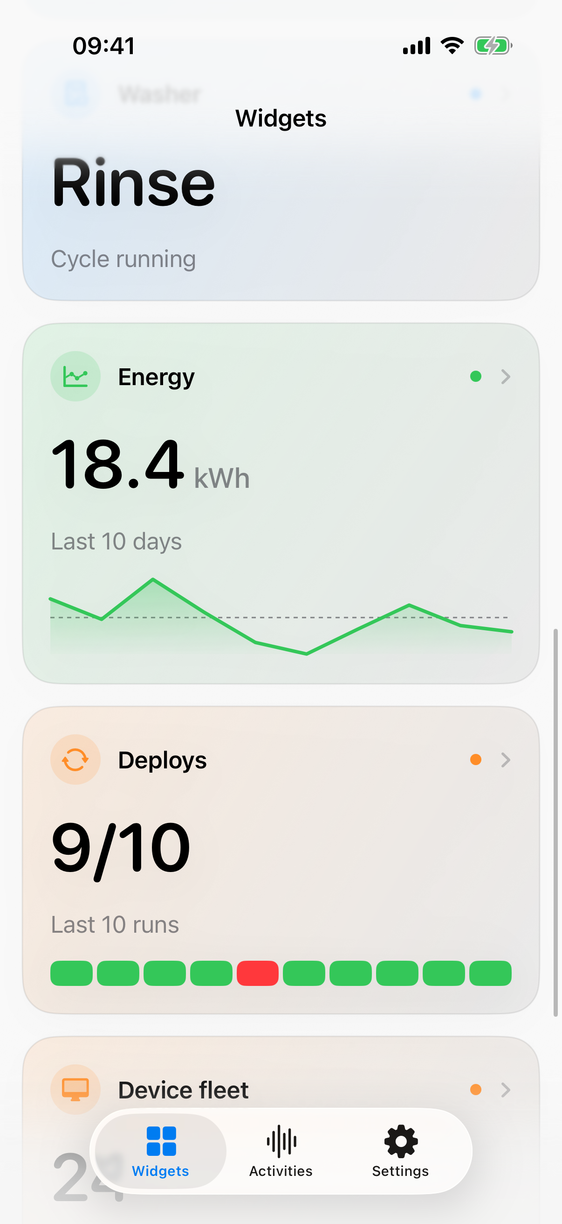This screenshot has height=1224, width=562.
Task: Tap the 'Cycle running' label
Action: point(123,259)
